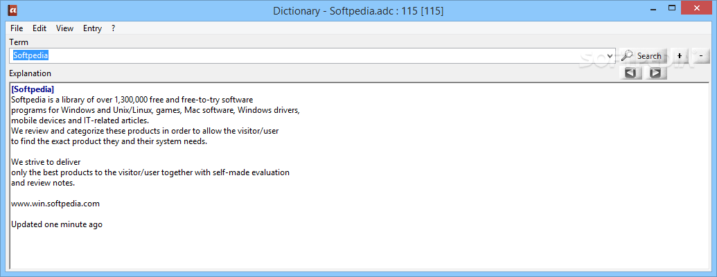
Task: Click the line starting 'We review and categorize'
Action: point(145,131)
